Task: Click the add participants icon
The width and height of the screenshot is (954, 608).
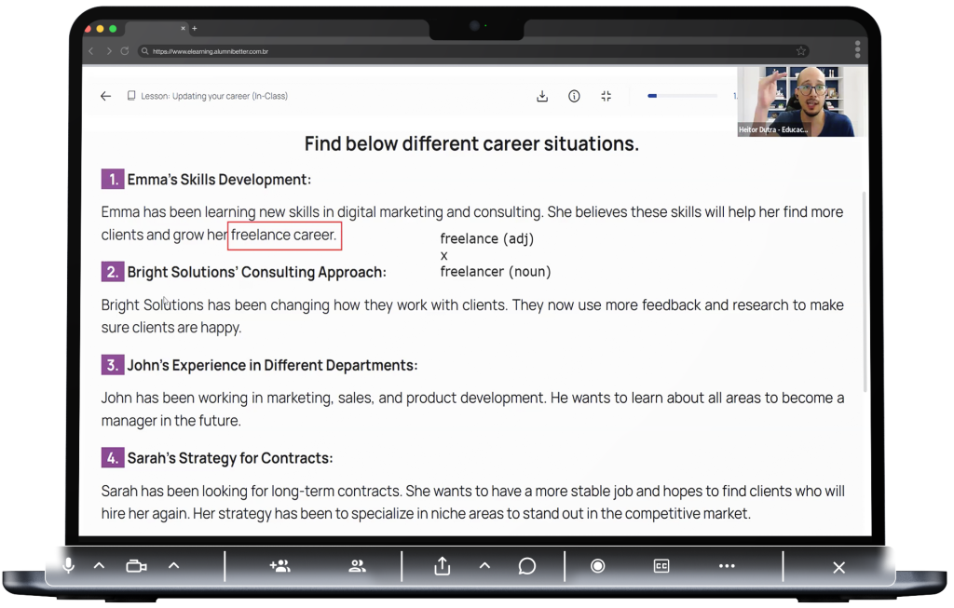Action: click(x=279, y=566)
